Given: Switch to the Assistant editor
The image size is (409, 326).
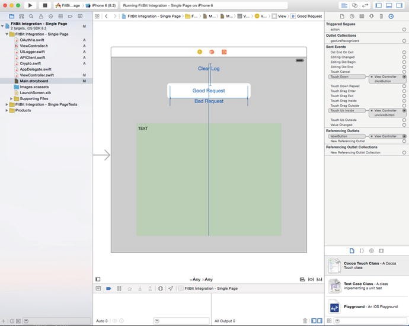Looking at the screenshot, I should 354,5.
